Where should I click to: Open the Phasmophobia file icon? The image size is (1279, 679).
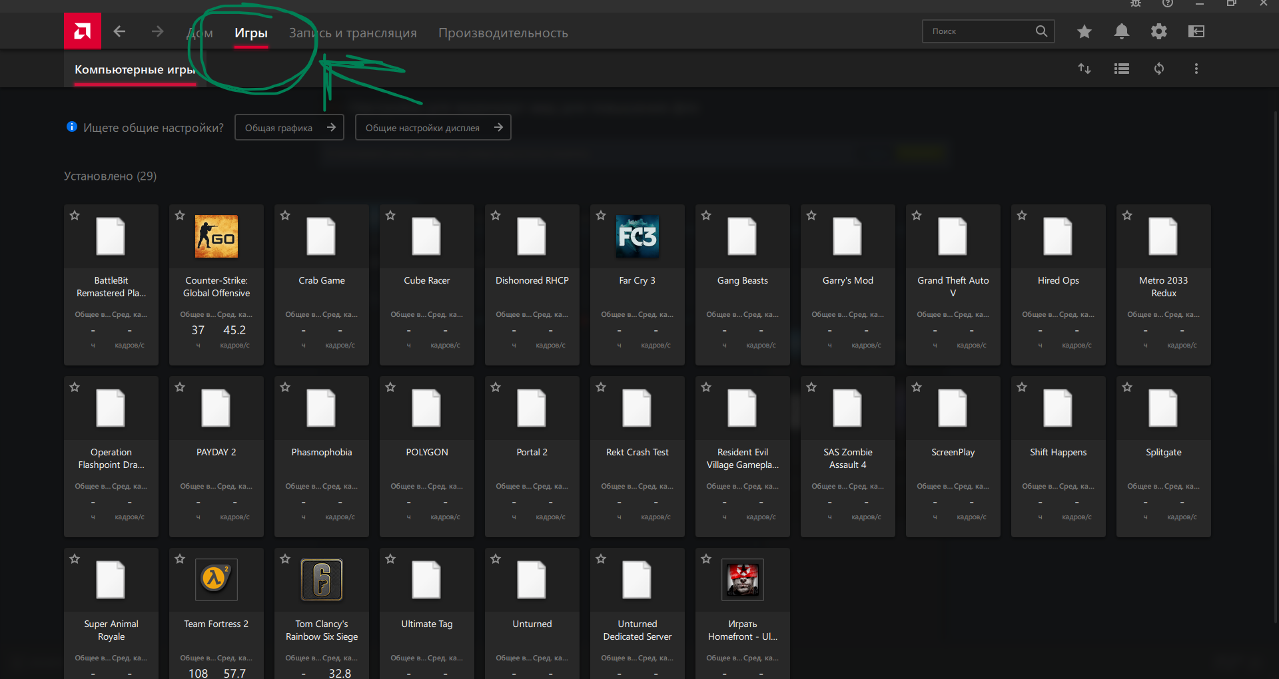coord(322,408)
